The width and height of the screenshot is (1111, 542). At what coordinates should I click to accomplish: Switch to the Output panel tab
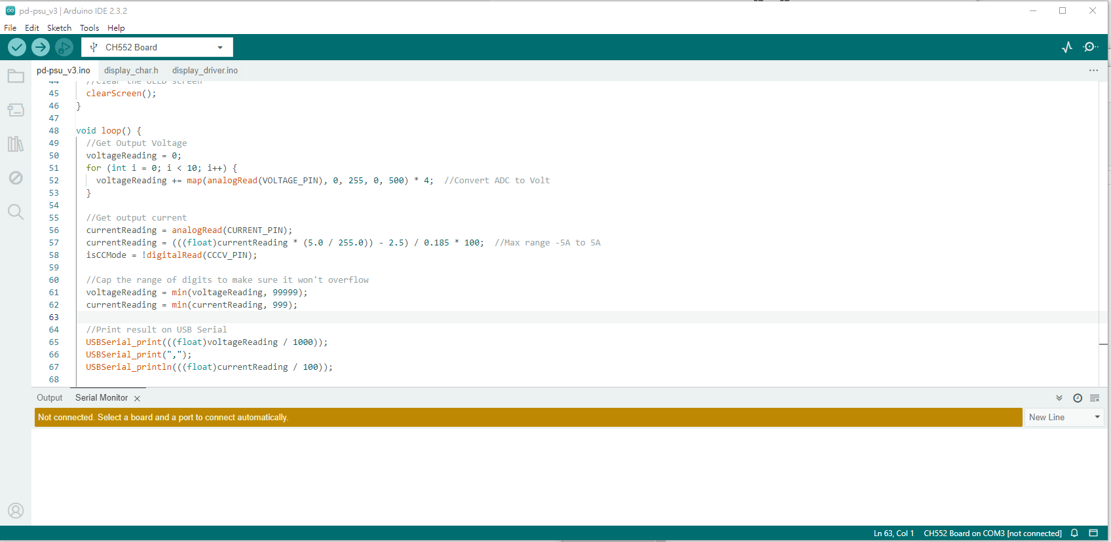50,398
